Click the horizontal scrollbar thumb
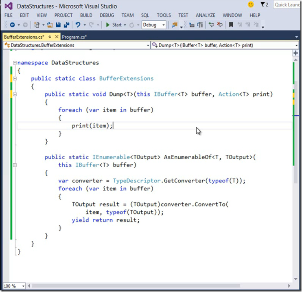 pyautogui.click(x=136, y=286)
